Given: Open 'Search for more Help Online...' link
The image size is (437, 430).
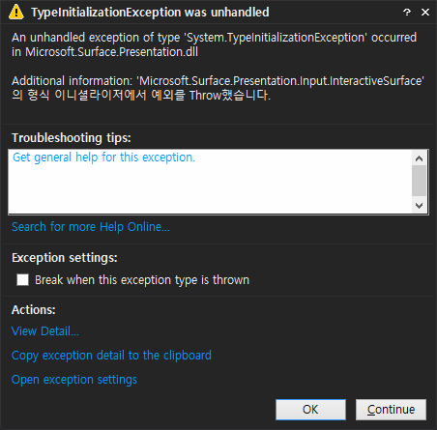Looking at the screenshot, I should [91, 227].
